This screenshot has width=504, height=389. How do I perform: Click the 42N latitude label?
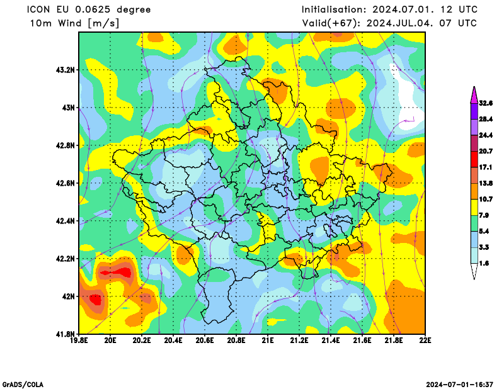[68, 296]
